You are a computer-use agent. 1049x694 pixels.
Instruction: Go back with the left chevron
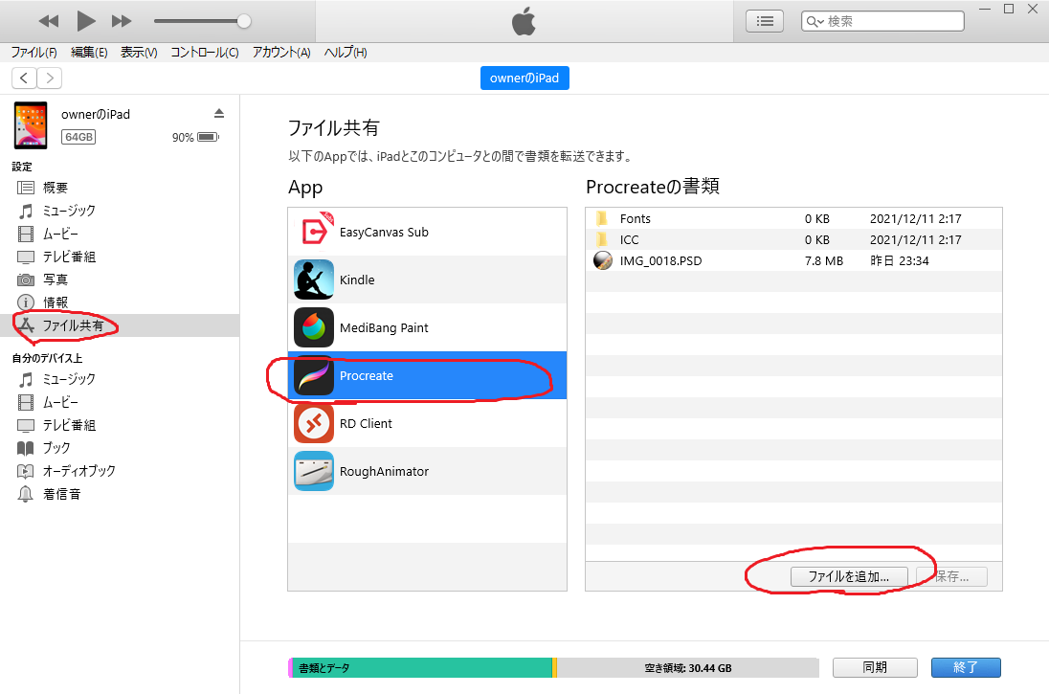click(24, 78)
